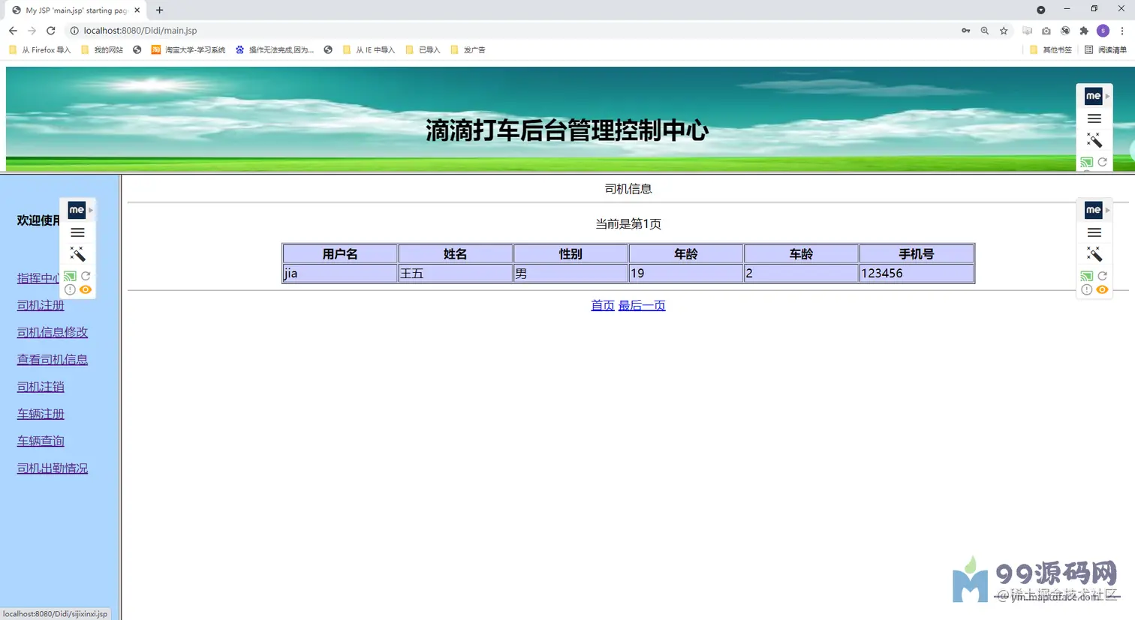Screen dimensions: 1135x620
Task: Select the 'jia' username cell
Action: (x=340, y=274)
